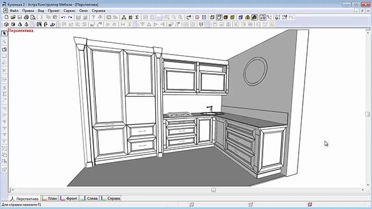
Task: Click the vertical scrollbar thumb at right edge
Action: click(368, 114)
